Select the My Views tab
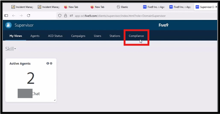The width and height of the screenshot is (220, 114). (x=16, y=36)
